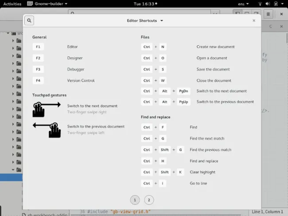The height and width of the screenshot is (216, 288).
Task: Select the gb-workbench-addin file in tree
Action: pos(45,214)
